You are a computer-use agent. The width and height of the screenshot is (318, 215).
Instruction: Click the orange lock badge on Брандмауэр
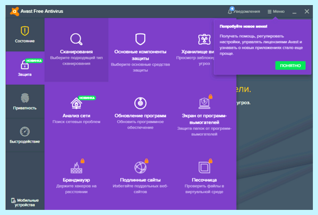click(83, 161)
